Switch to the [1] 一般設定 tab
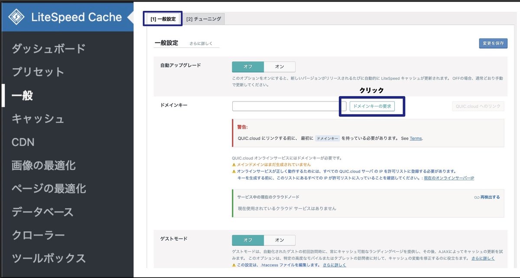The image size is (520, 278). tap(163, 19)
